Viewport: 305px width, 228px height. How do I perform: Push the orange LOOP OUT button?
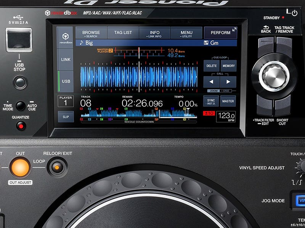point(20,168)
